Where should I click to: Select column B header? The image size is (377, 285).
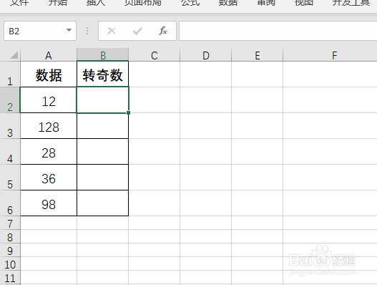(103, 55)
